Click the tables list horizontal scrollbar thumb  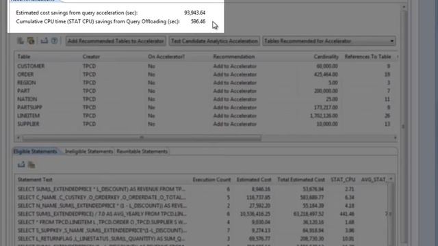pos(142,137)
